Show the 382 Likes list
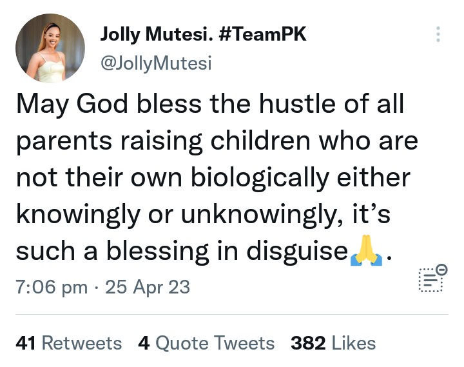Screen dimensions: 464x367 coord(333,343)
